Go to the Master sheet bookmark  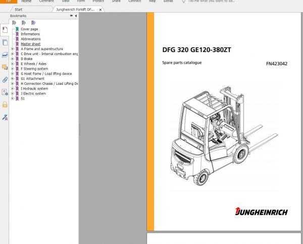[31, 44]
